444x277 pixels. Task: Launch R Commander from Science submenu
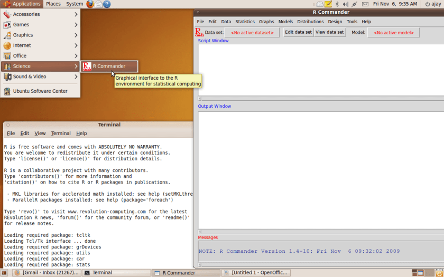109,66
